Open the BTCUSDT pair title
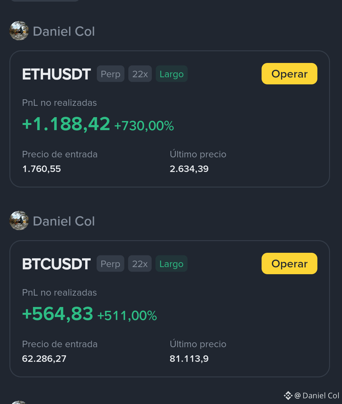This screenshot has width=342, height=404. [x=56, y=264]
